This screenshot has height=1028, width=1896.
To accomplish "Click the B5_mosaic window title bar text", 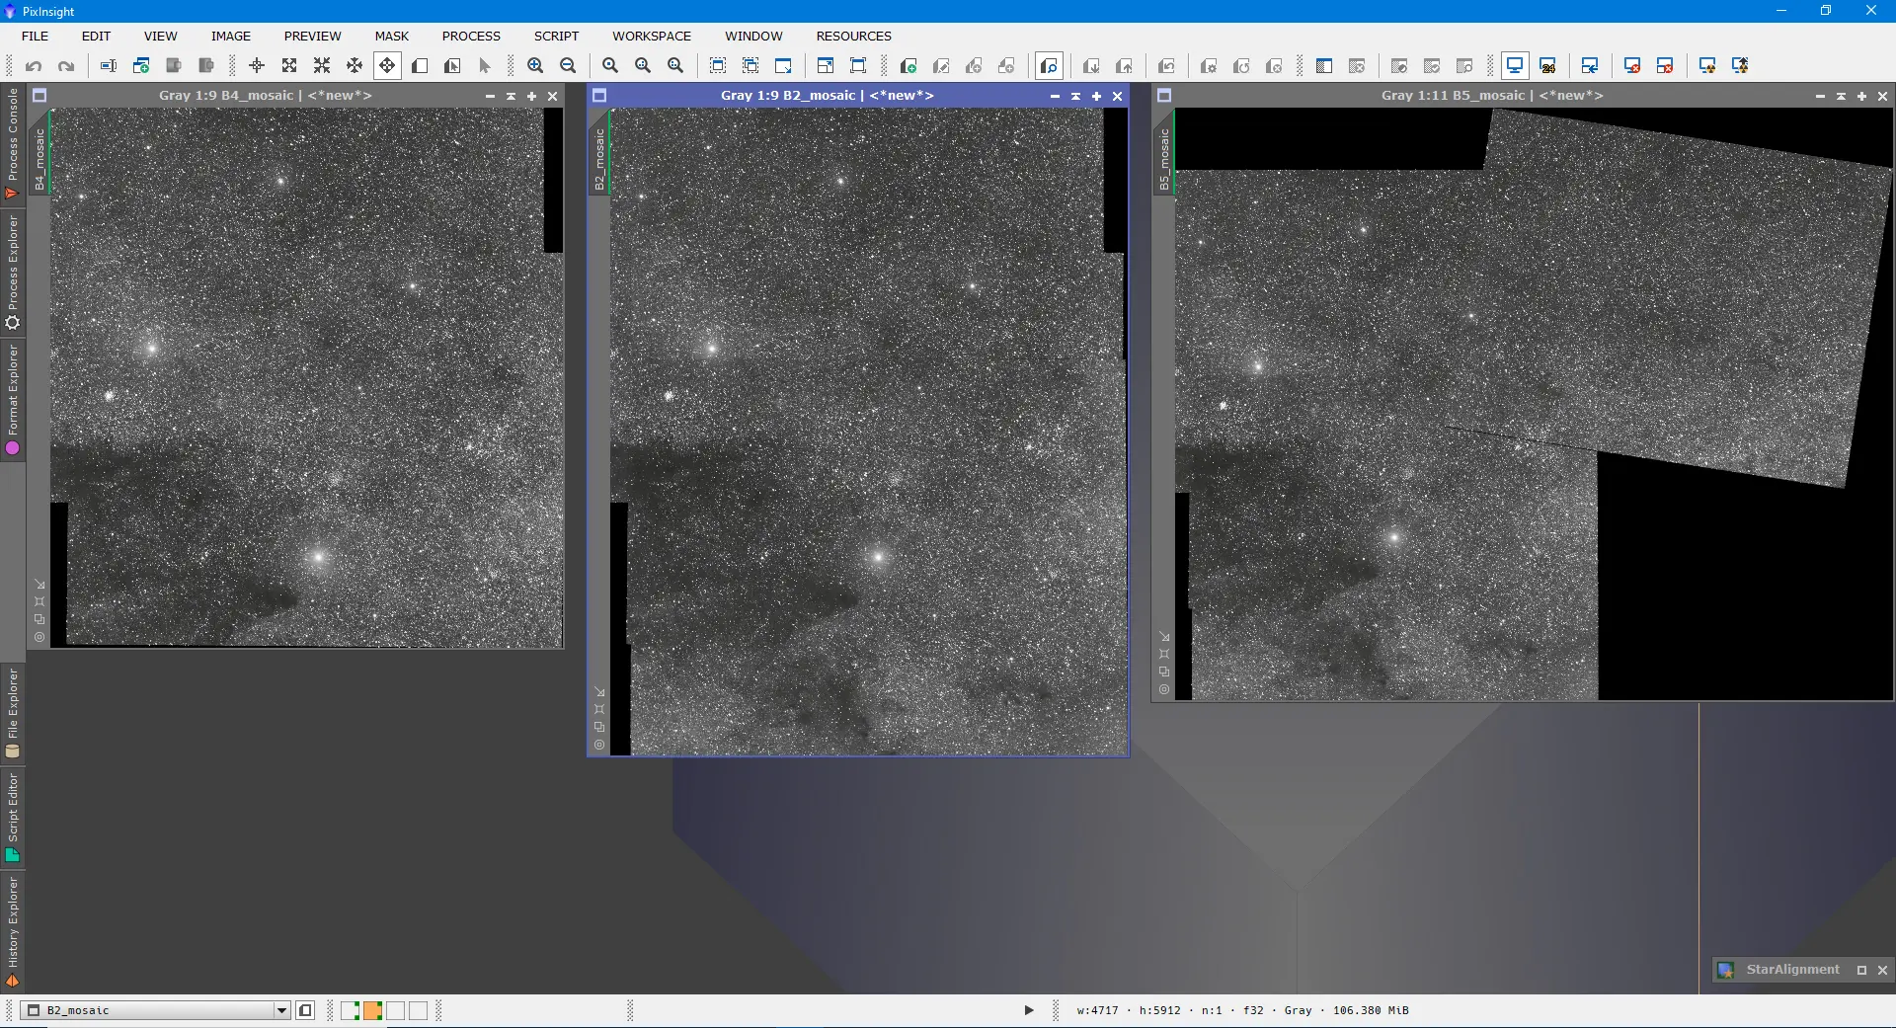I will point(1492,96).
